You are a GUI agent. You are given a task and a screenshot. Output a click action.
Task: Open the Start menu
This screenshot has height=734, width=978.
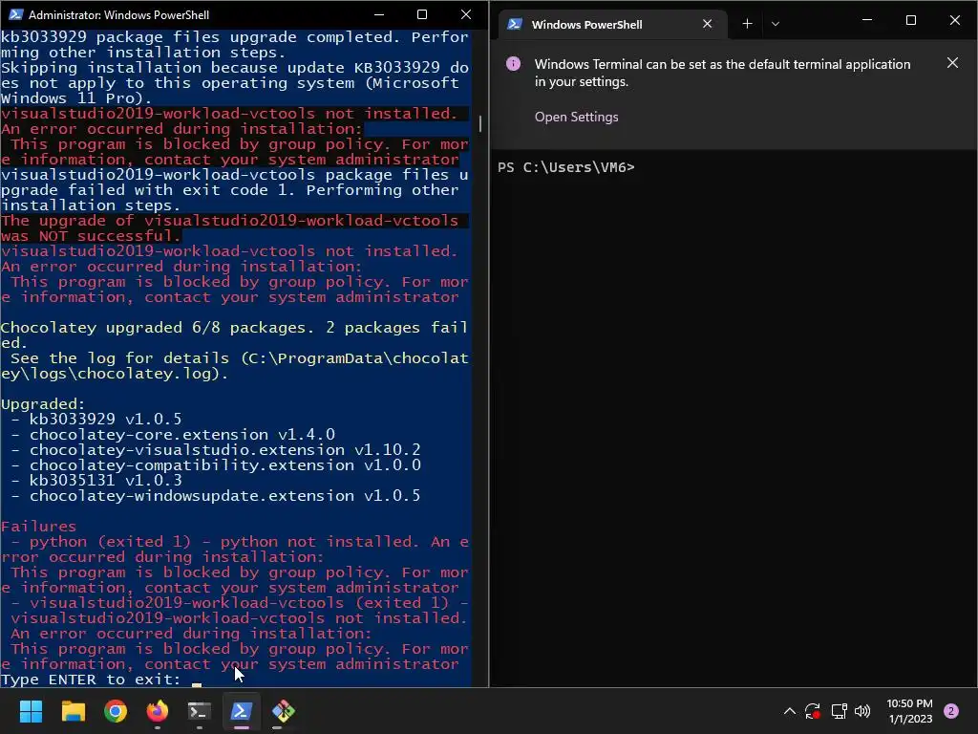pyautogui.click(x=31, y=711)
